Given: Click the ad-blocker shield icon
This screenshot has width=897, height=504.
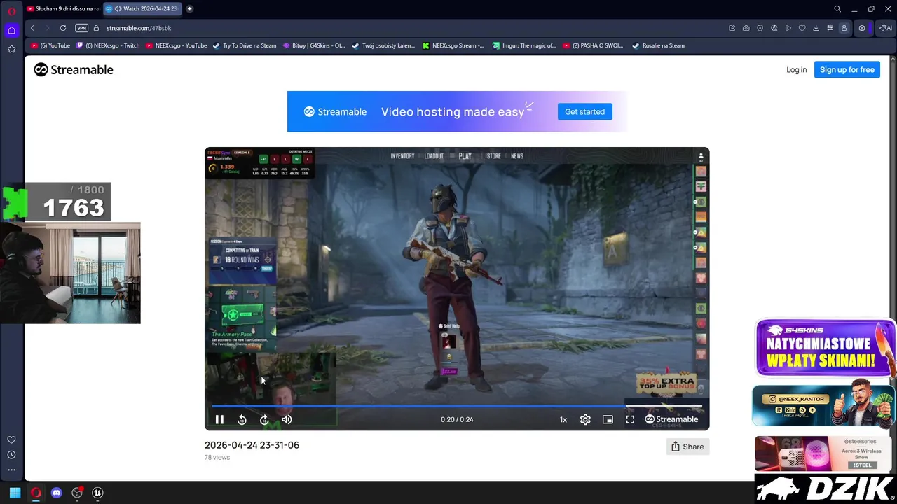Looking at the screenshot, I should click(x=760, y=28).
